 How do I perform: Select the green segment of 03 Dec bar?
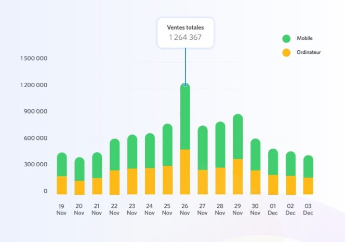pyautogui.click(x=308, y=166)
